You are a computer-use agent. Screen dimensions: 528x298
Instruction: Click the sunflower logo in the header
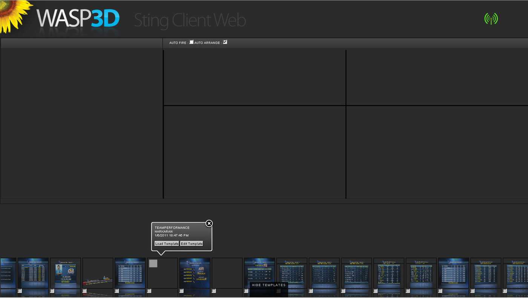(x=15, y=15)
